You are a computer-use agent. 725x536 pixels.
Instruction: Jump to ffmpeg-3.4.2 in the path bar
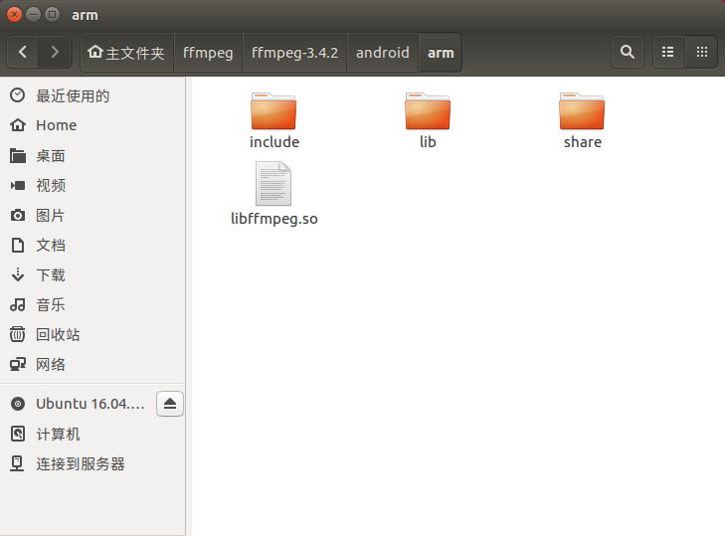[294, 53]
